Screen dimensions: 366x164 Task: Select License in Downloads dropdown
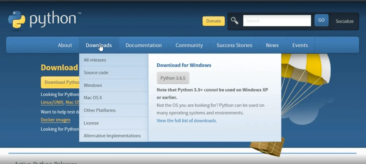tap(114, 123)
